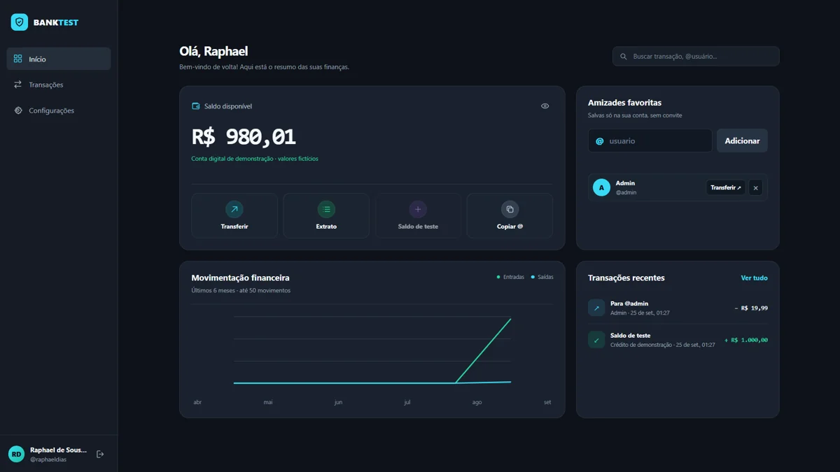Click the outgoing arrow icon of Para @admin
This screenshot has height=472, width=840.
click(x=596, y=308)
